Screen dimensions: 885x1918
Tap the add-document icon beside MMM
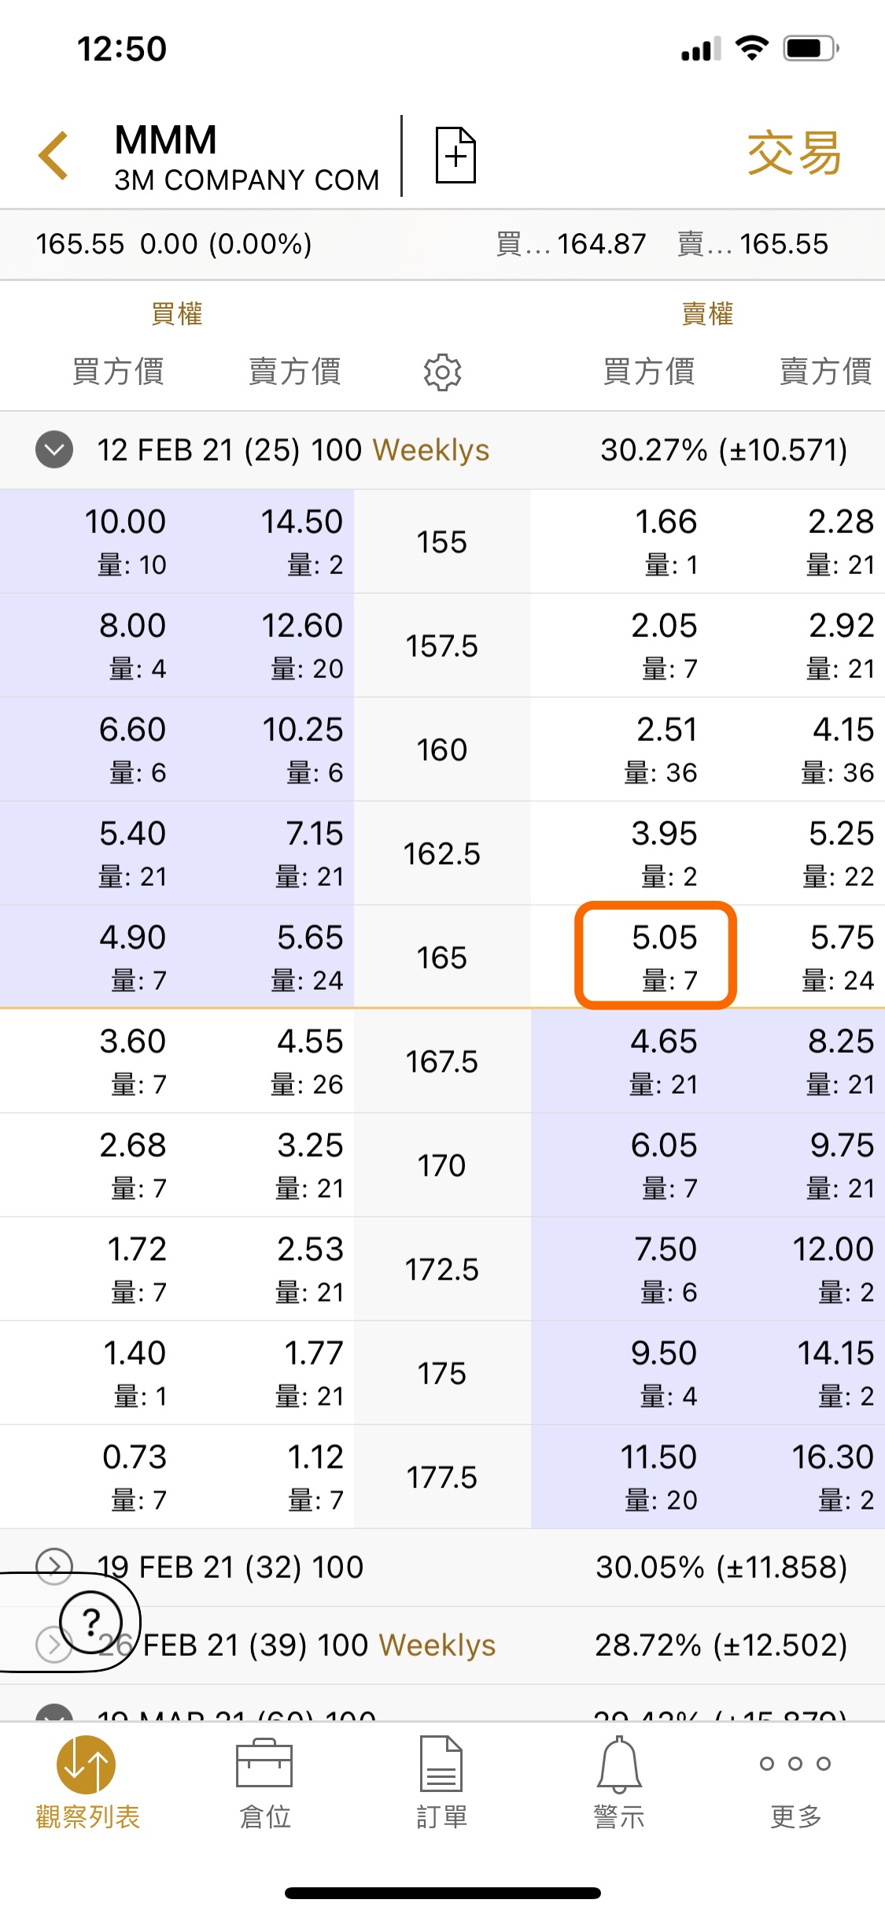456,155
